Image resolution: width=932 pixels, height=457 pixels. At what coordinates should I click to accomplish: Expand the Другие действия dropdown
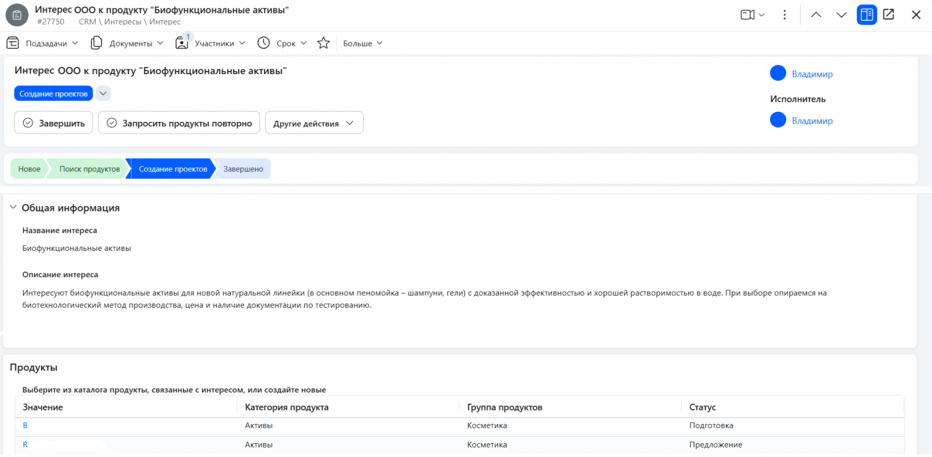[x=314, y=122]
